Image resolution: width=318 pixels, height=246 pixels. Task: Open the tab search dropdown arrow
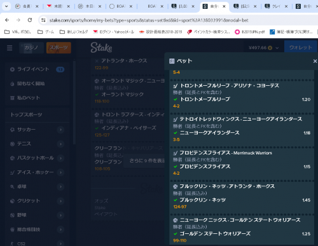coord(6,6)
